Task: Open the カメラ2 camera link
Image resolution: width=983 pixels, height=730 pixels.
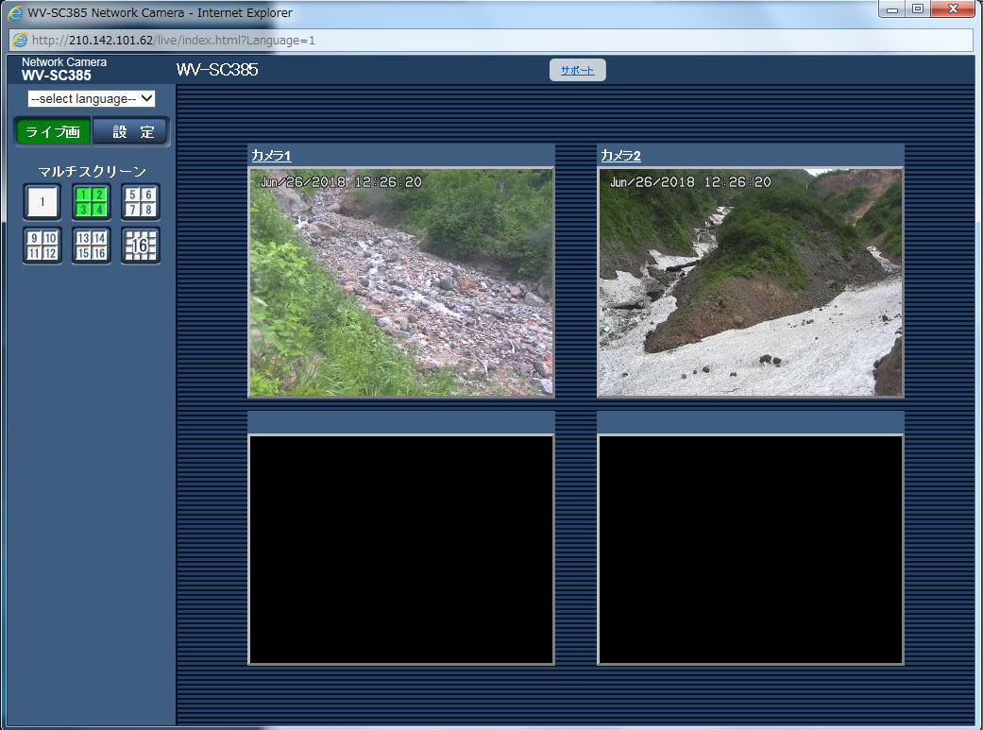Action: point(620,156)
